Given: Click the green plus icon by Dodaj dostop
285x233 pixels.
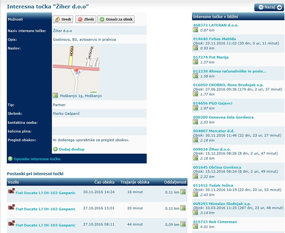Looking at the screenshot, I should click(x=55, y=149).
